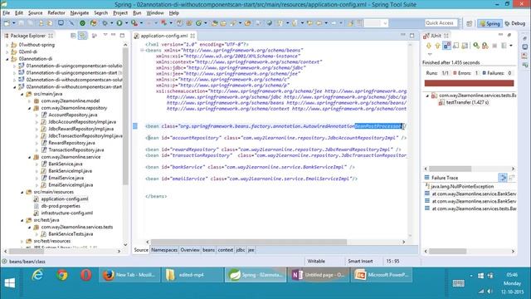
Task: Click the External Tools run icon
Action: tap(134, 23)
